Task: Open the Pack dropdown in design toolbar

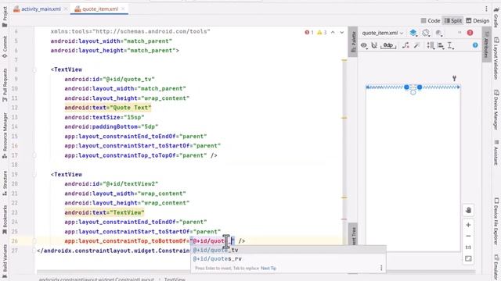Action: pyautogui.click(x=431, y=45)
